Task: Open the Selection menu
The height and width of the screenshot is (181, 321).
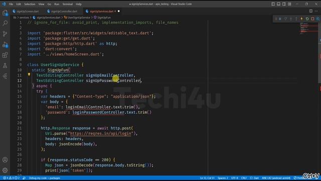Action: pos(30,4)
